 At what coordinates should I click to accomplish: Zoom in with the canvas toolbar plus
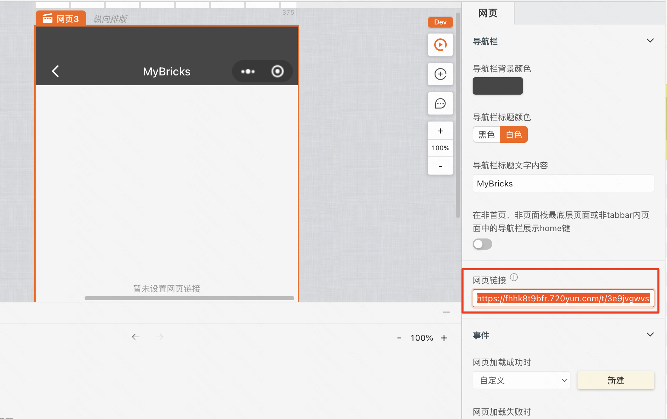(x=440, y=131)
